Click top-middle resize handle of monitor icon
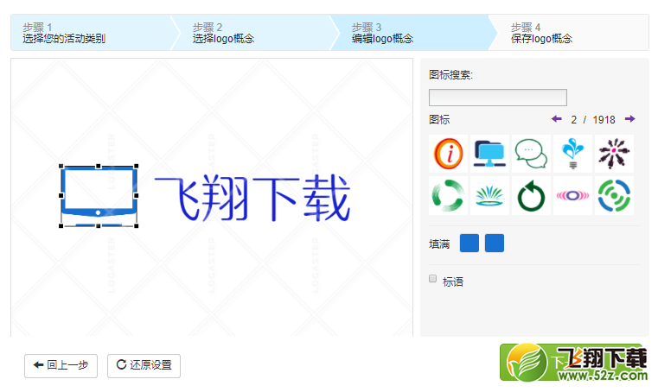This screenshot has height=392, width=658. [99, 167]
